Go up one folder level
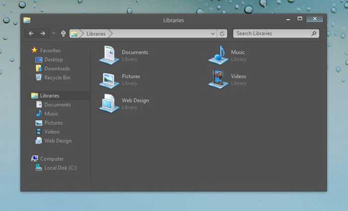 63,34
